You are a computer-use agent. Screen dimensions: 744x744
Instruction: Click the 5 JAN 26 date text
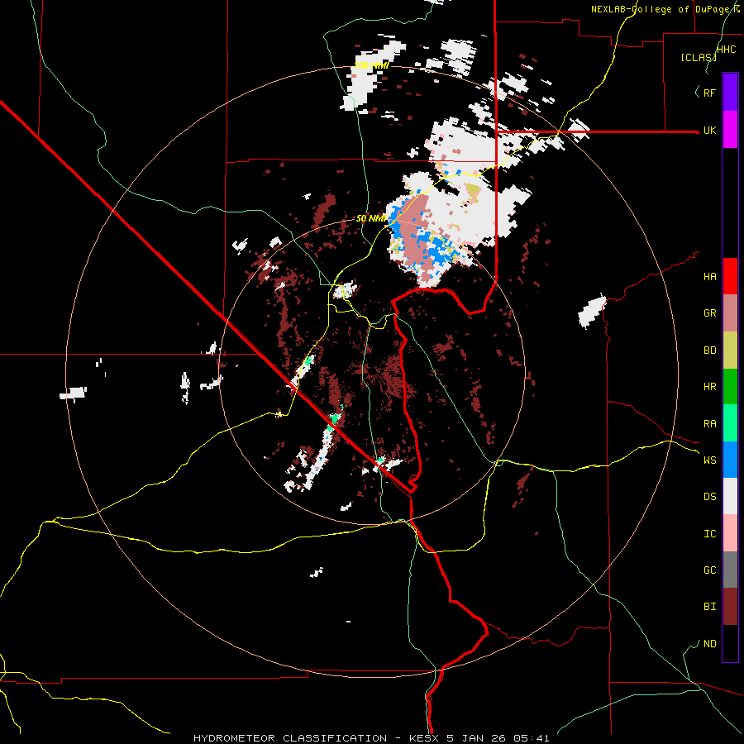pos(478,738)
